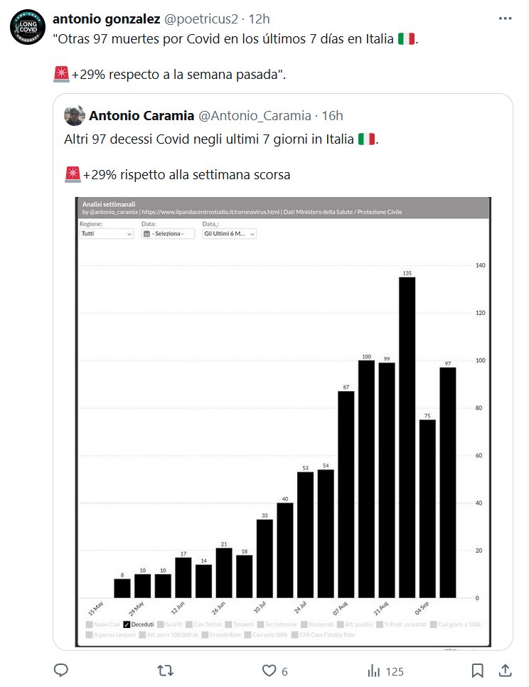Bookmark this tweet
Image resolution: width=529 pixels, height=687 pixels.
(478, 670)
